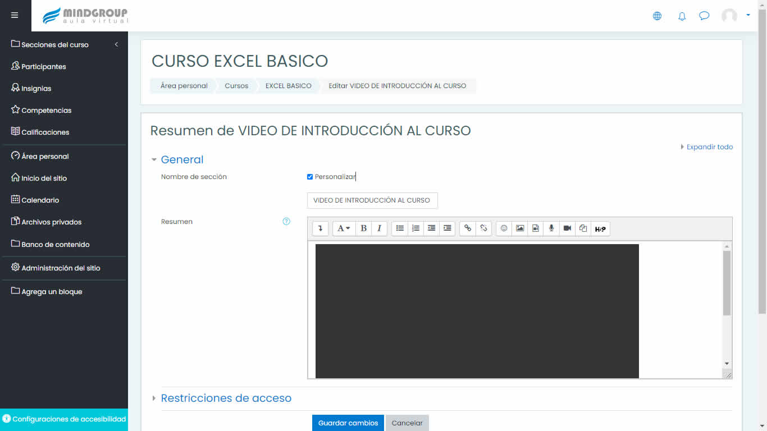Click the section name input field

372,200
